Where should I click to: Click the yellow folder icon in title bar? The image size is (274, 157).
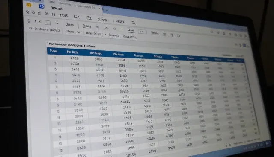29,5
